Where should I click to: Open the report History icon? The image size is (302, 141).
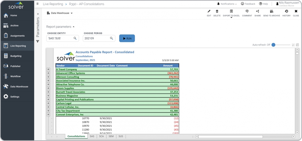286,11
